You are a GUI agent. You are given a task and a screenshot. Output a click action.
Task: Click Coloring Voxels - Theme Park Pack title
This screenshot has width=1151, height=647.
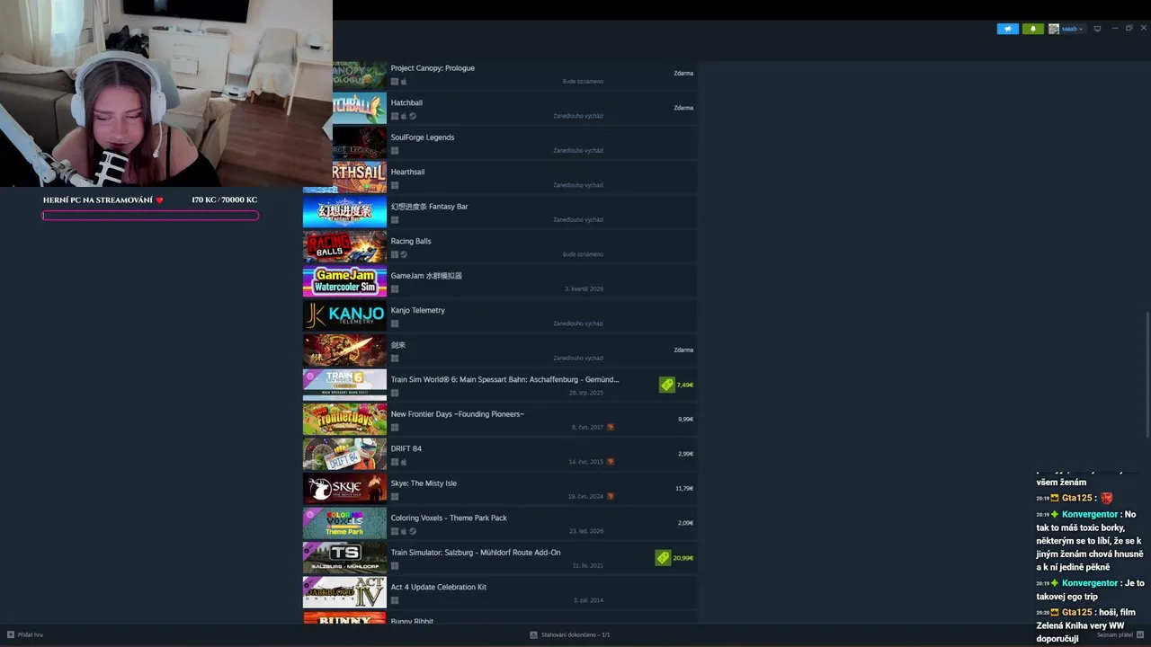[449, 518]
